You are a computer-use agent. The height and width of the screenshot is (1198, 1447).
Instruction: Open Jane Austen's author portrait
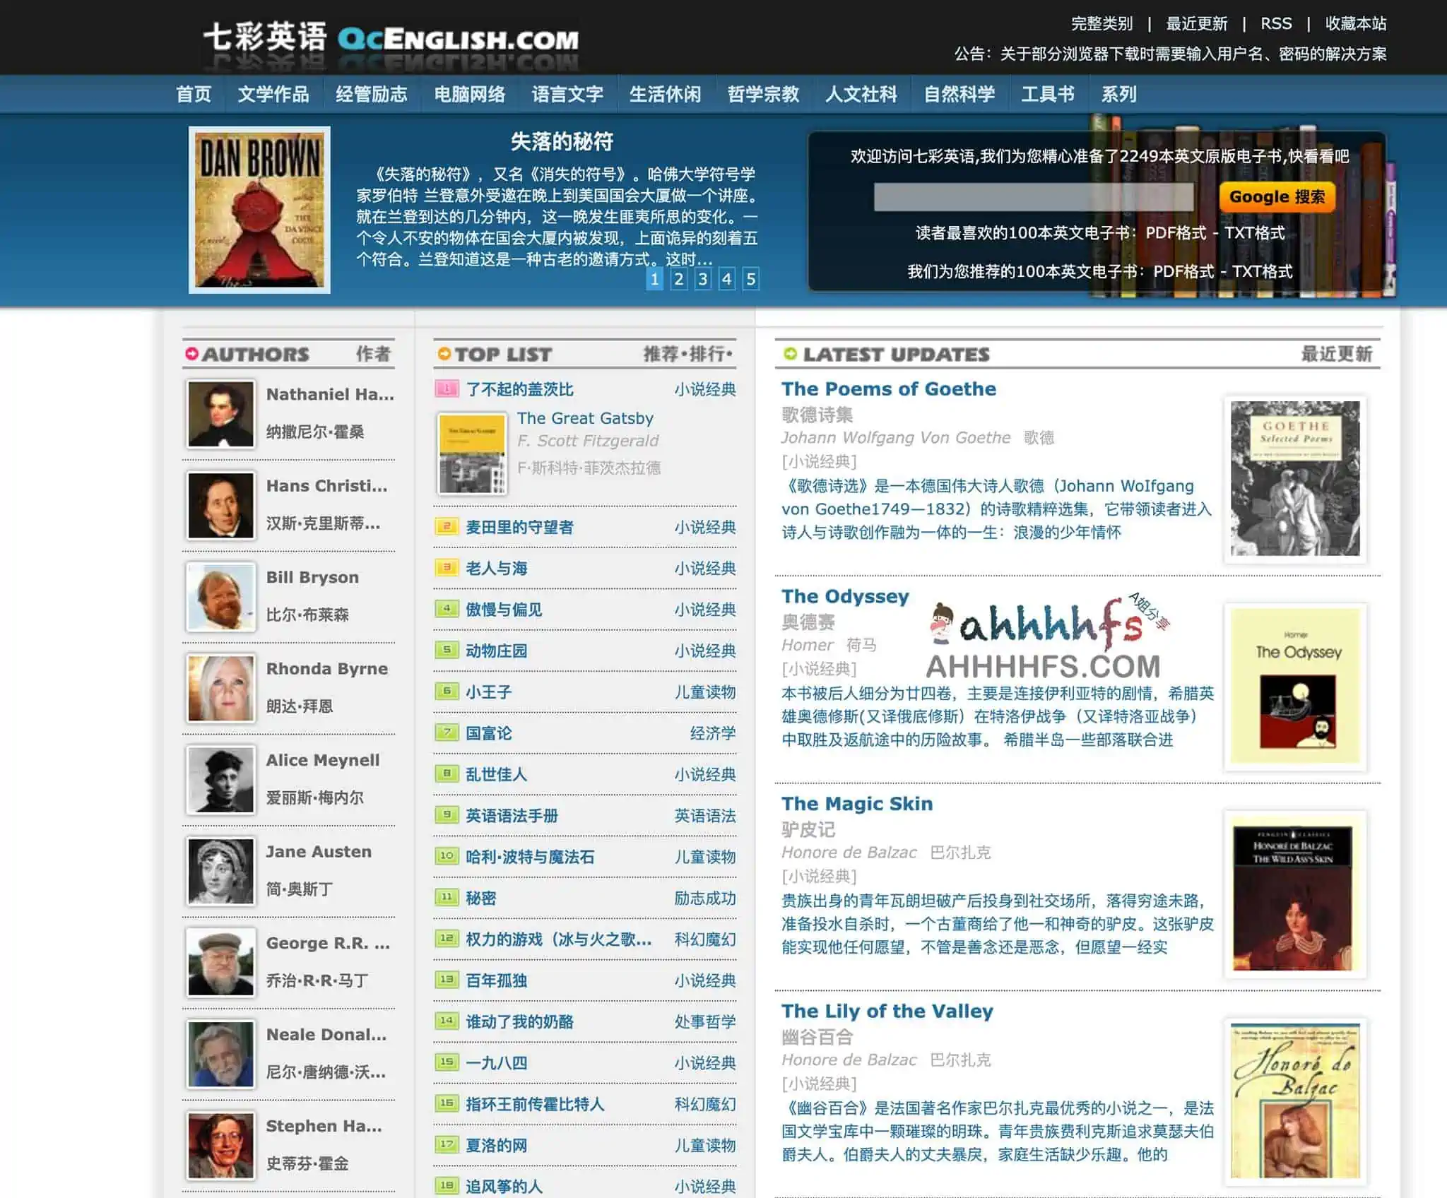[x=220, y=871]
